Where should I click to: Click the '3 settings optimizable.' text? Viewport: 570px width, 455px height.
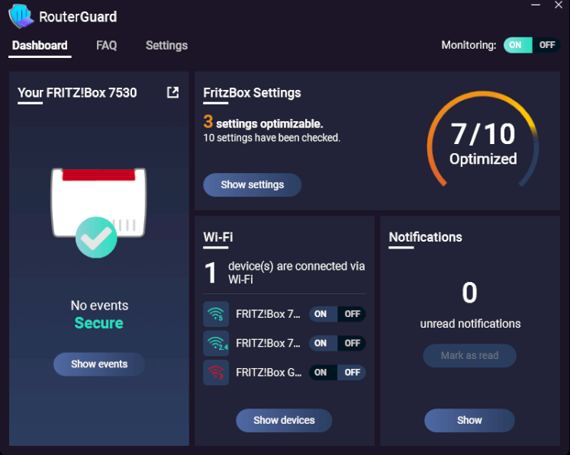[263, 123]
